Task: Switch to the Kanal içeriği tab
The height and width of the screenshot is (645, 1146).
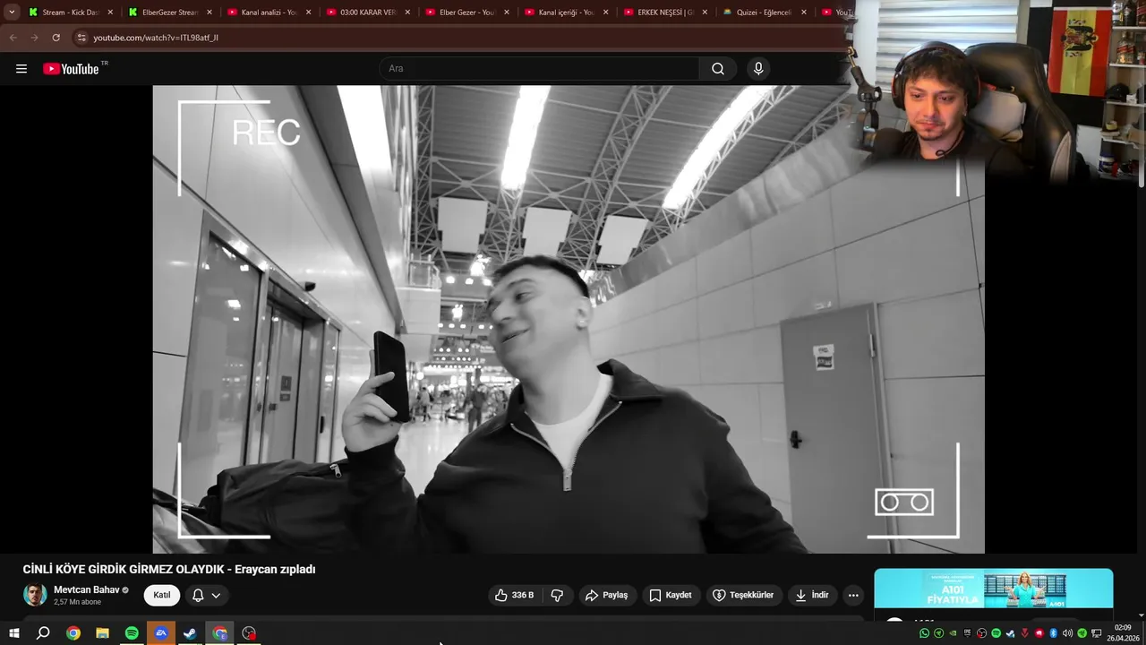Action: coord(566,13)
